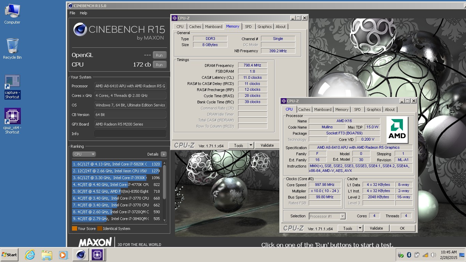Open Windows Explorer folder taskbar icon

click(46, 255)
